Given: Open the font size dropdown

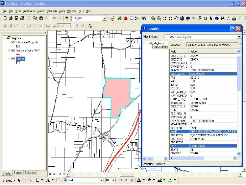Looking at the screenshot, I should pos(114,180).
